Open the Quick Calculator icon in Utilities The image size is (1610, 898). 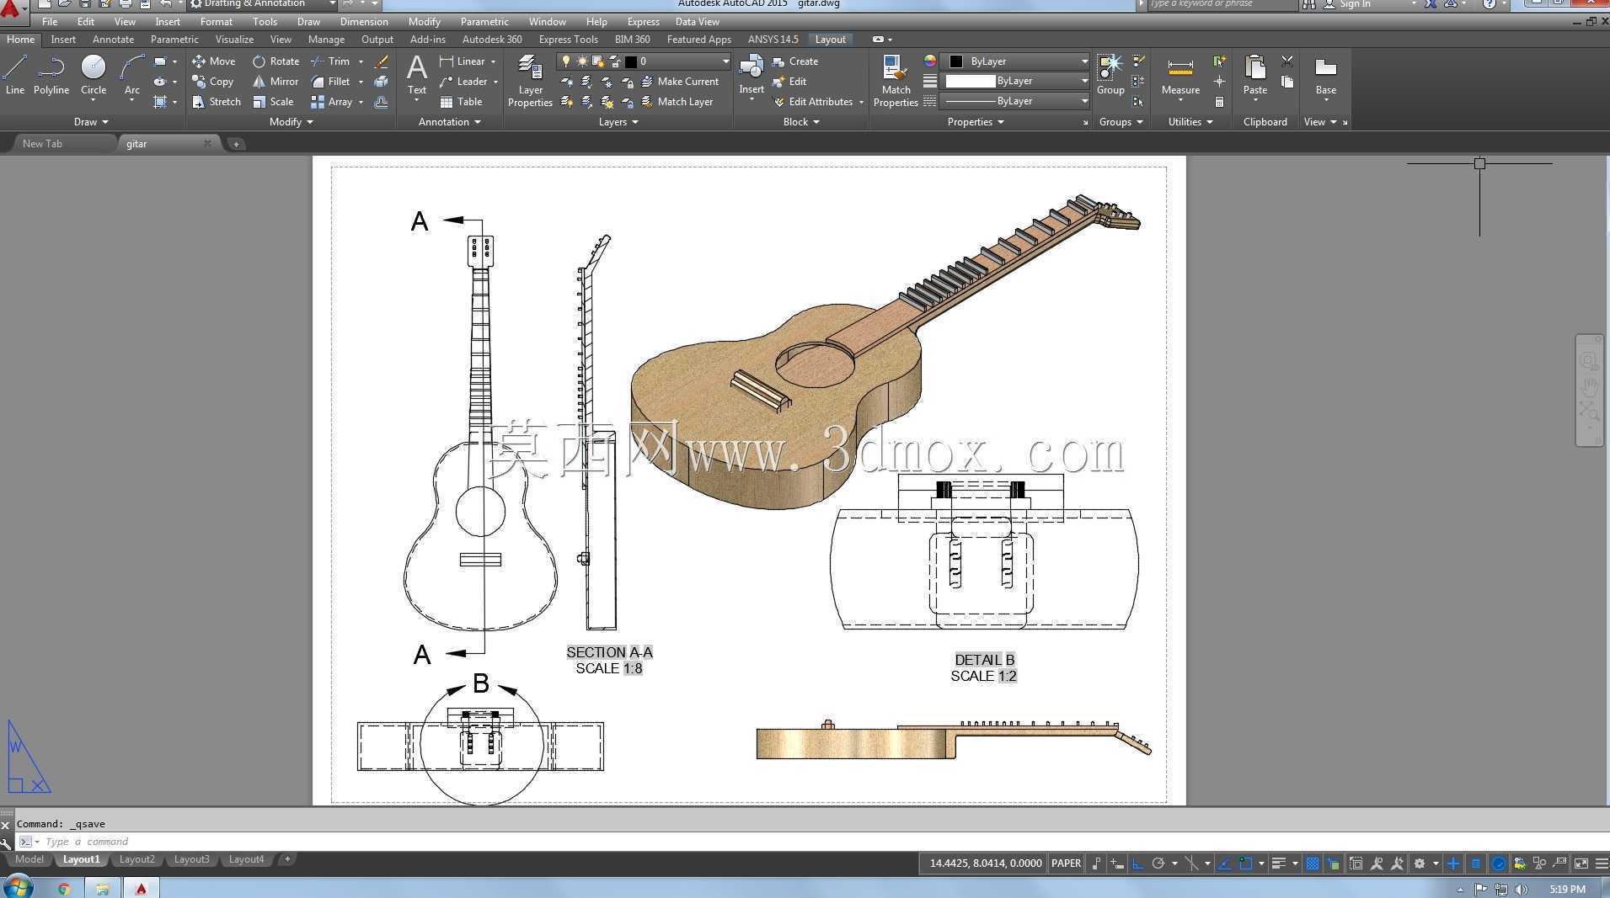click(1219, 102)
